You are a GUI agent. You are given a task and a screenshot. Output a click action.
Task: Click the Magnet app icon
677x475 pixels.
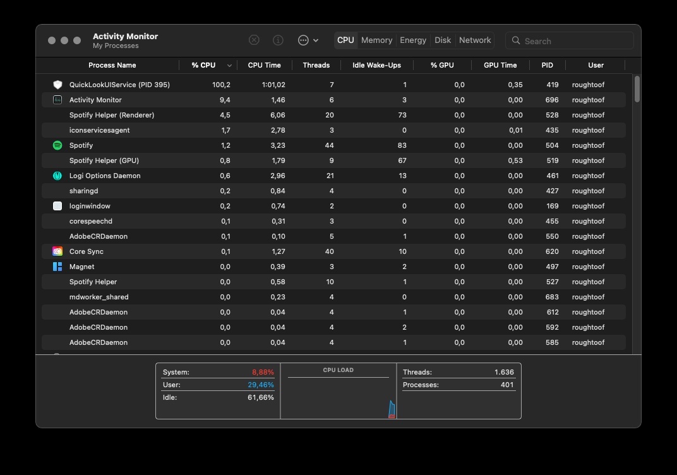pyautogui.click(x=57, y=267)
